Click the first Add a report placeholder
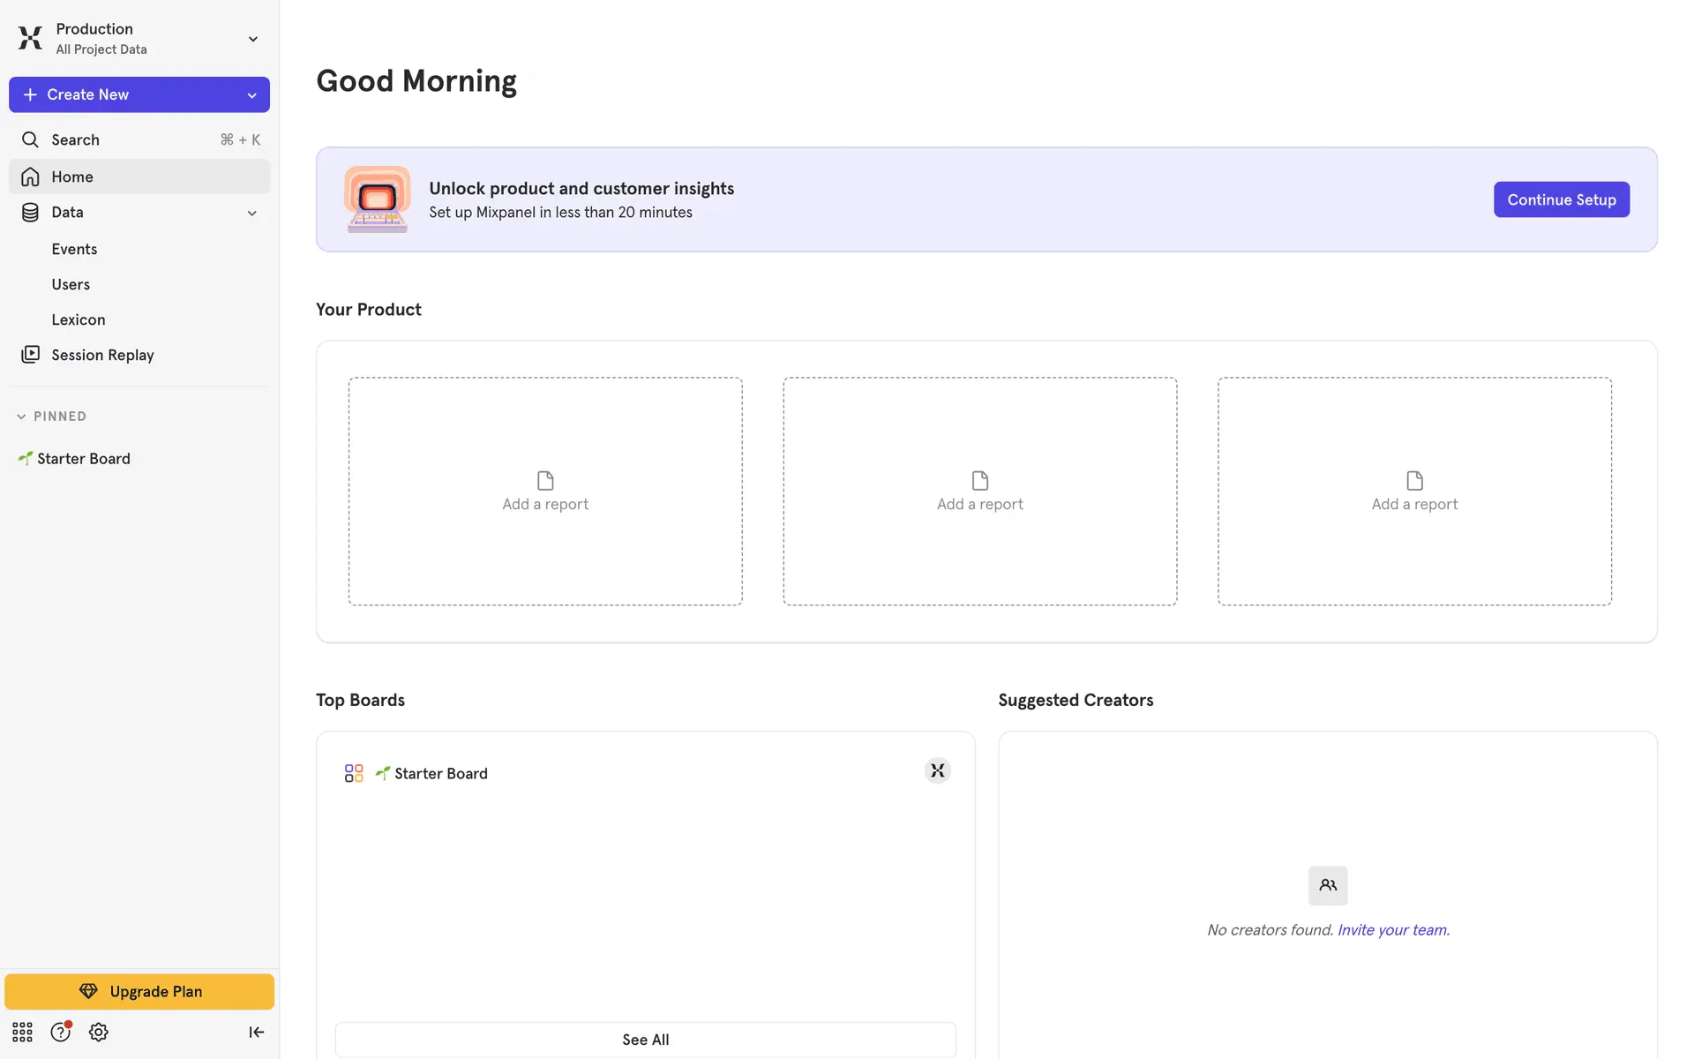The width and height of the screenshot is (1694, 1059). coord(545,492)
